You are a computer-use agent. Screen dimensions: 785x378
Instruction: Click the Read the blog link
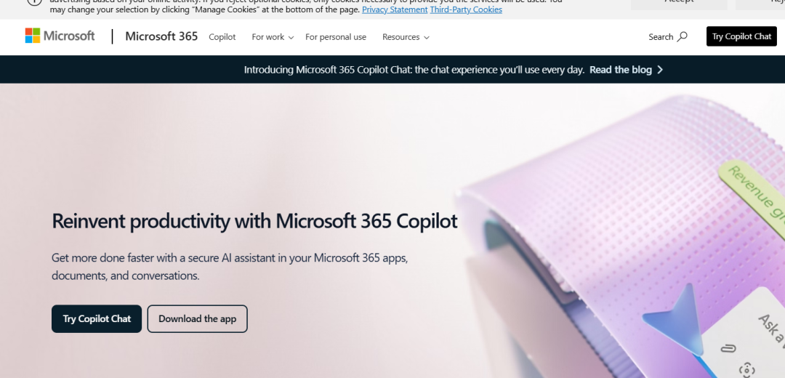620,70
